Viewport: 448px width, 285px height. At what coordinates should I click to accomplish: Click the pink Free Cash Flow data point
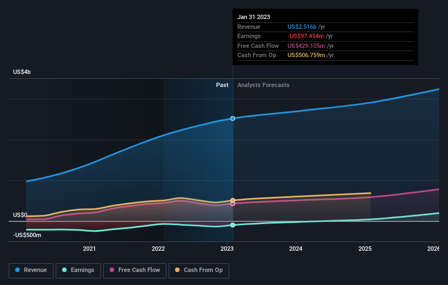[233, 204]
